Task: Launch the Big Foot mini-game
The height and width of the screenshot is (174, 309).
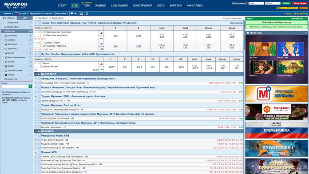Action: tap(262, 49)
